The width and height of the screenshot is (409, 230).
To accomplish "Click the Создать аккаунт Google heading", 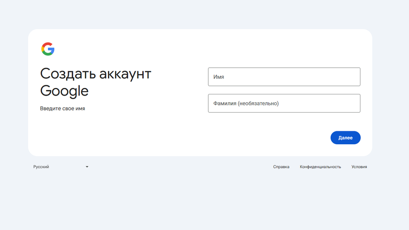I will pos(95,82).
